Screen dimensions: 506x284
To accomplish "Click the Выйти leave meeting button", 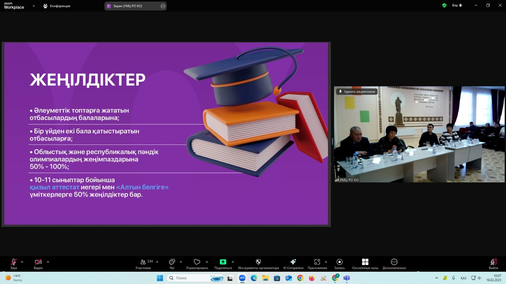I will click(x=493, y=264).
